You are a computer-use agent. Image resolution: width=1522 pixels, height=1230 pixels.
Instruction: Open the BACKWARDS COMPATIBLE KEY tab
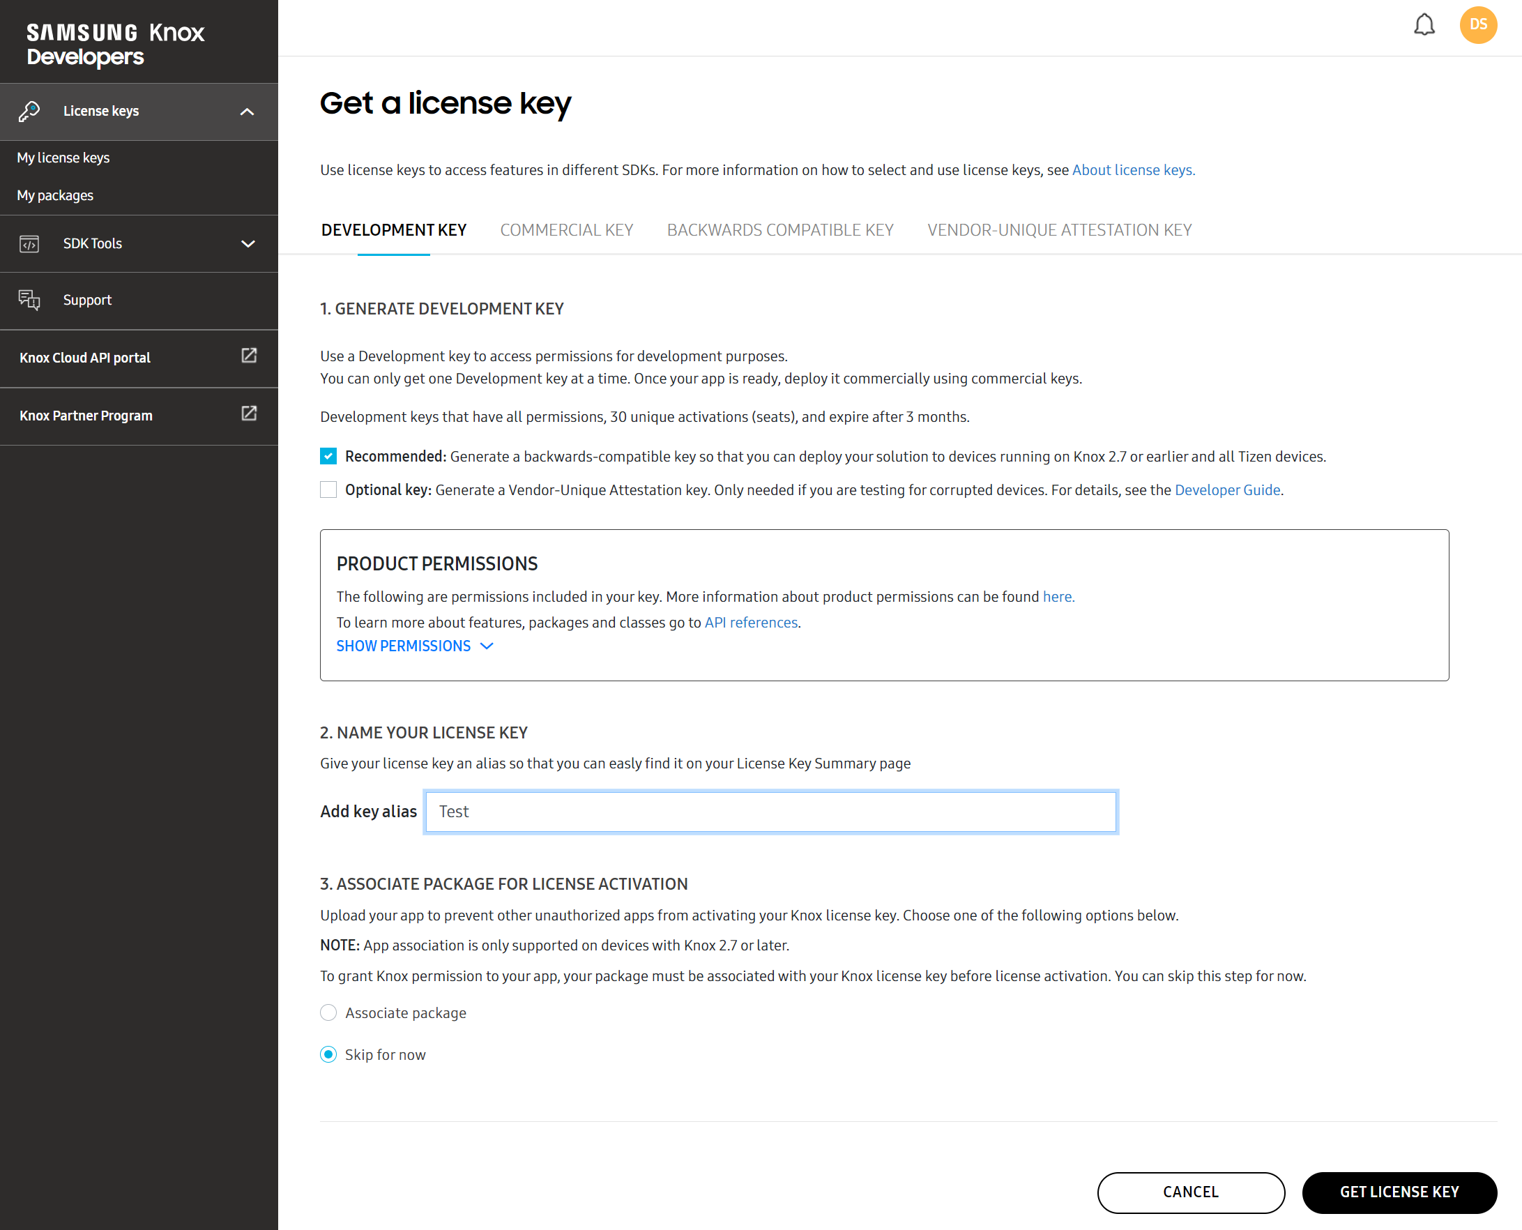(x=779, y=229)
